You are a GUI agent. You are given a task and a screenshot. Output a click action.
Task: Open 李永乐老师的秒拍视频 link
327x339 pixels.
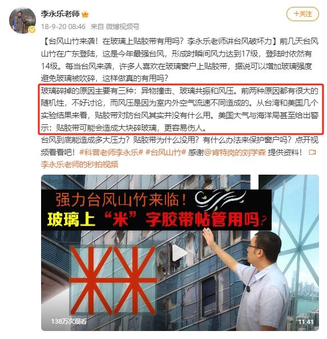[x=80, y=164]
